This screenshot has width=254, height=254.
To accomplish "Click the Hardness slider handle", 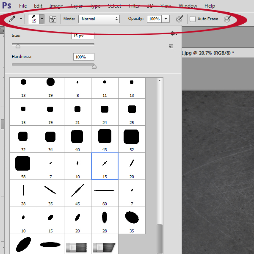I will (94, 66).
